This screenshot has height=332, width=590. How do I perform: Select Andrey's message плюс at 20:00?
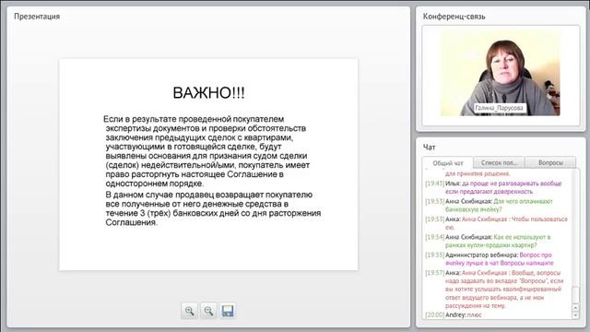[454, 314]
